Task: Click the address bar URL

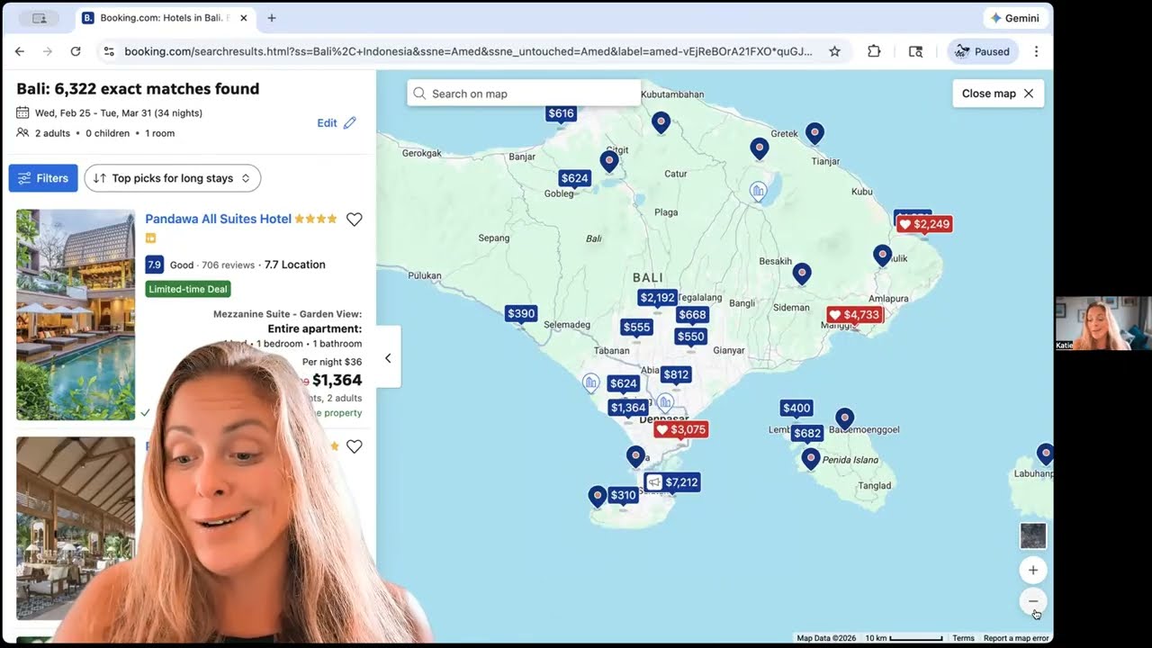Action: [x=468, y=51]
